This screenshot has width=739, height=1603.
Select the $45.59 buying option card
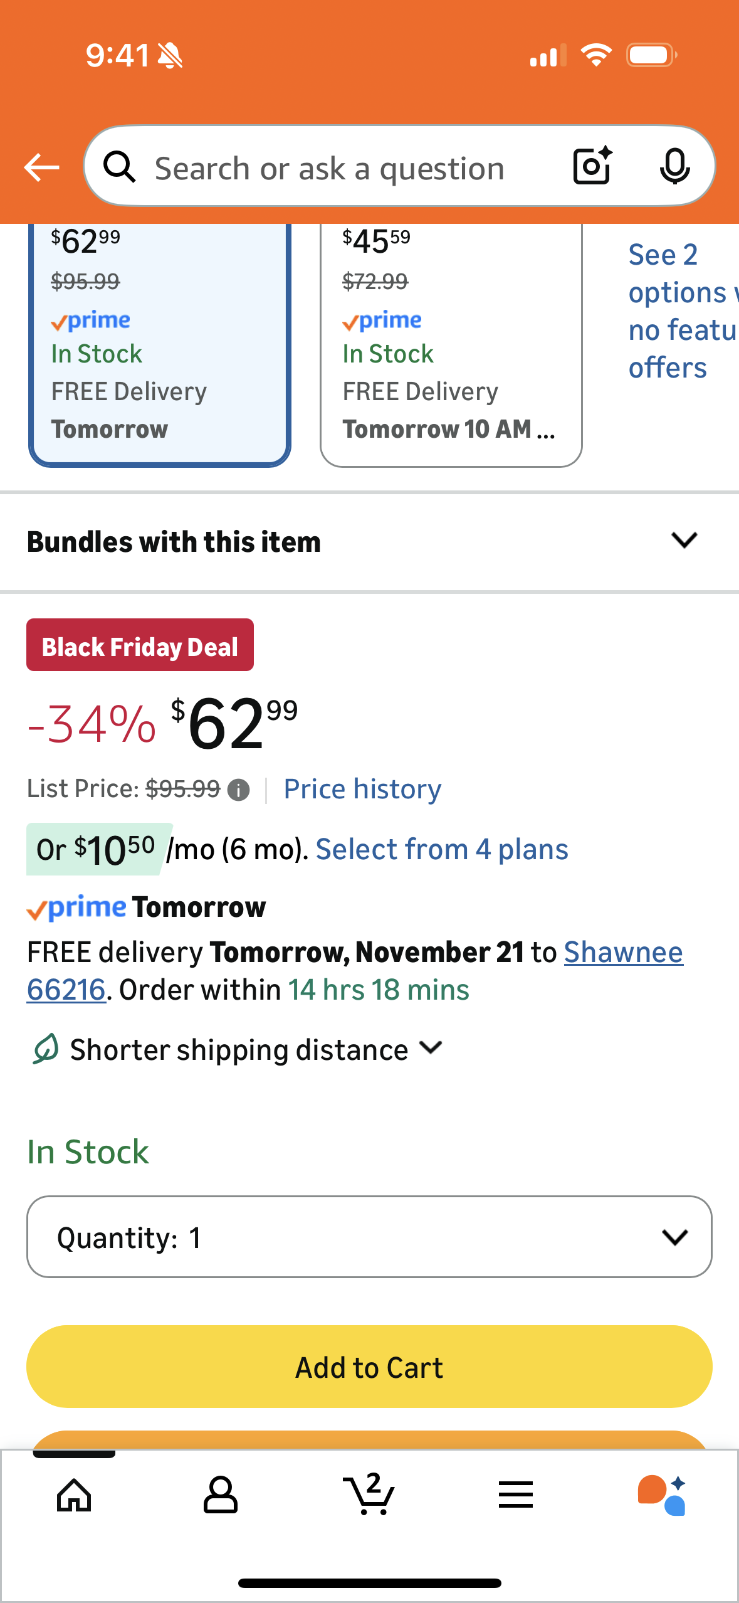[451, 345]
